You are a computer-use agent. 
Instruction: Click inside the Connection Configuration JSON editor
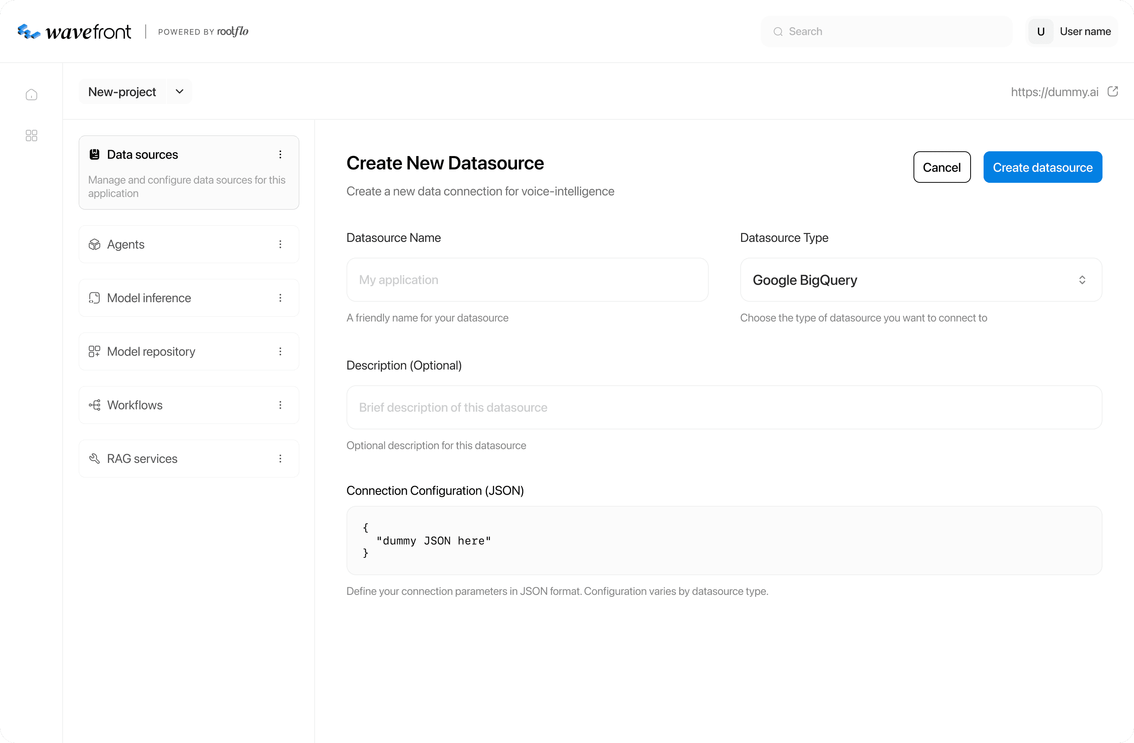(x=724, y=541)
